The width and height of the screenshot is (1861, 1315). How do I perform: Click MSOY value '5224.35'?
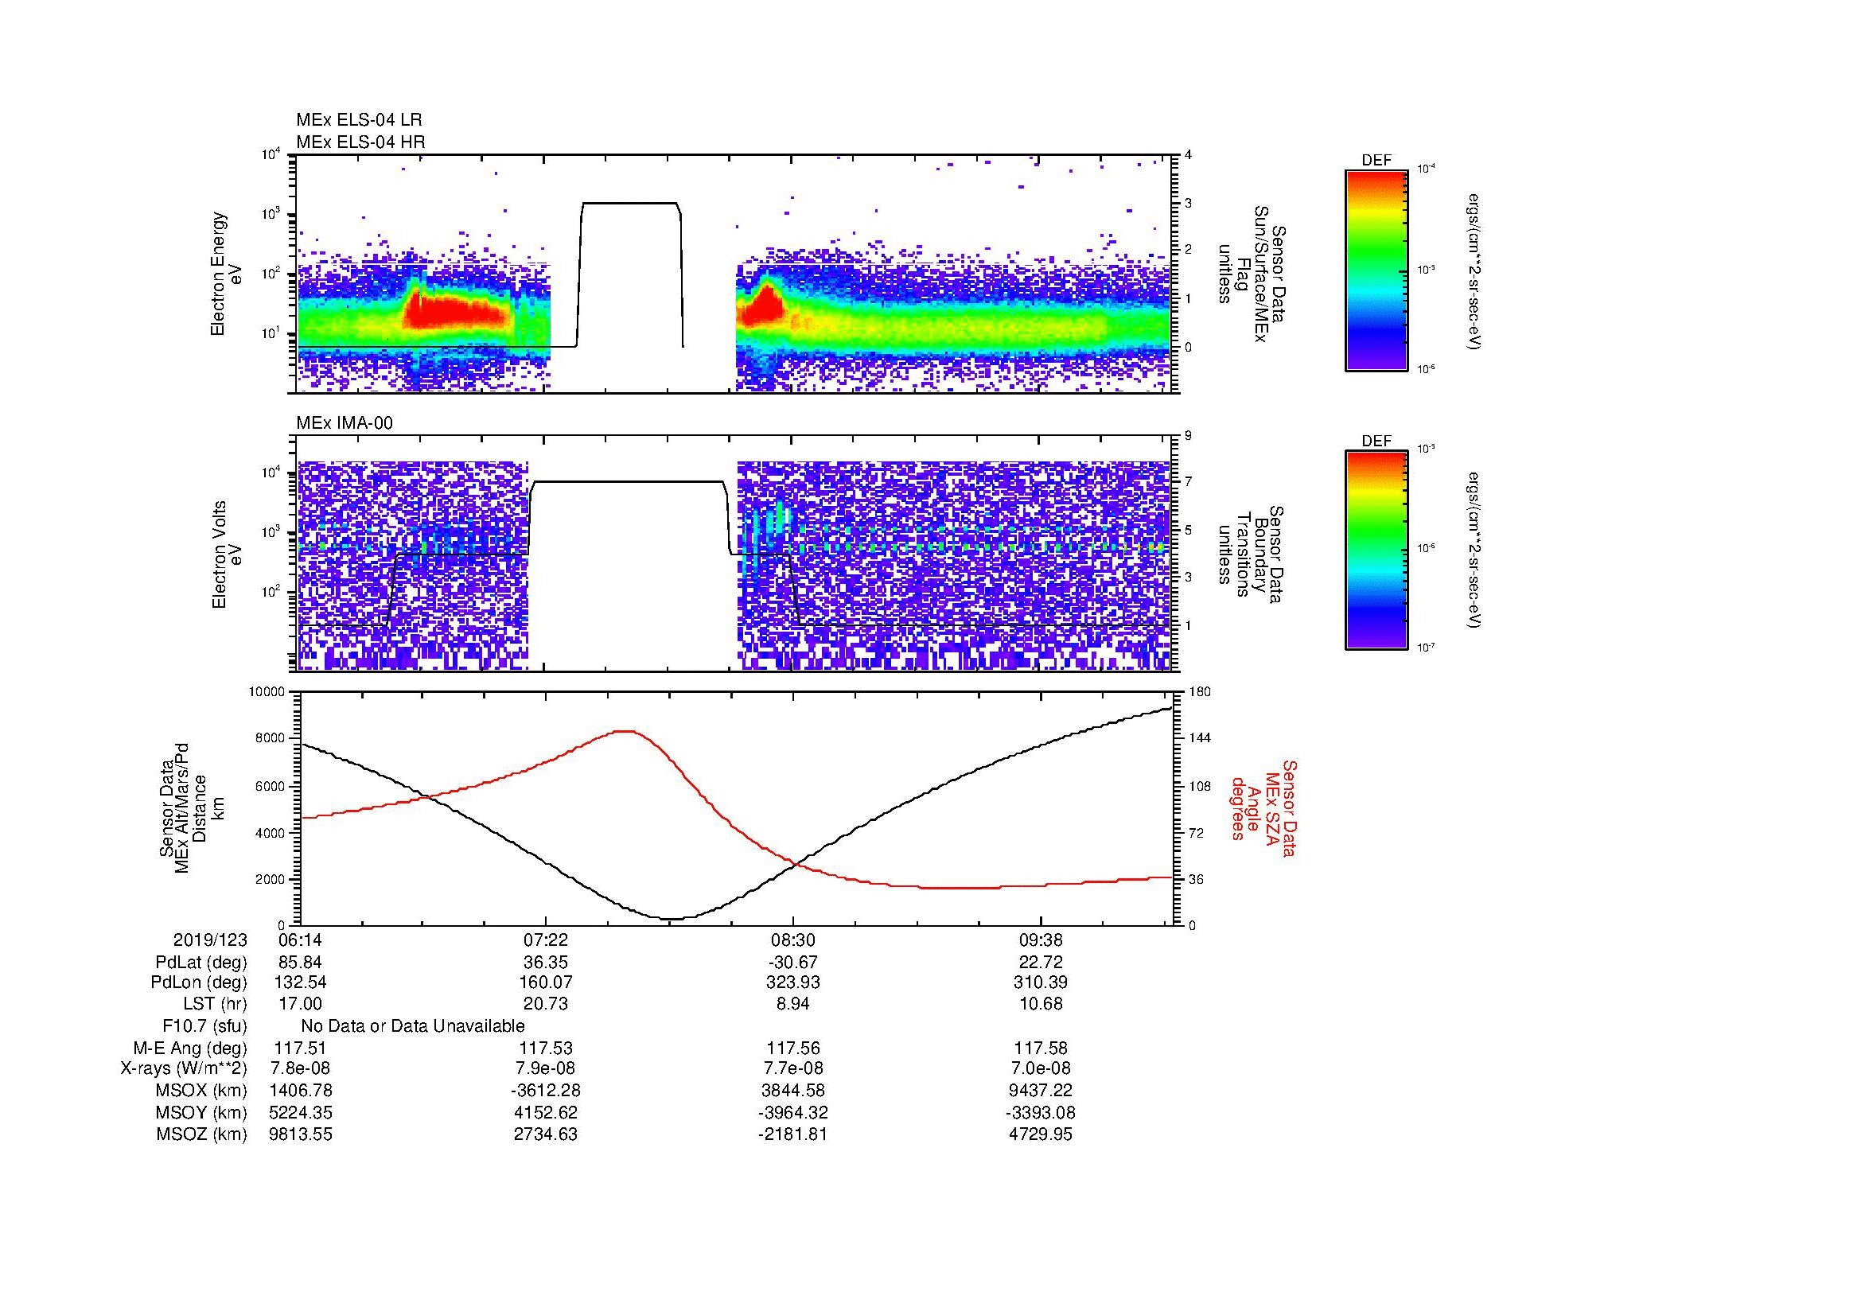(x=300, y=1112)
